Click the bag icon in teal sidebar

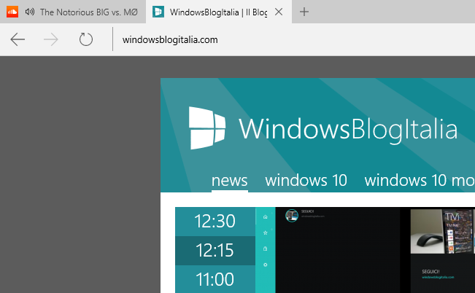click(266, 249)
